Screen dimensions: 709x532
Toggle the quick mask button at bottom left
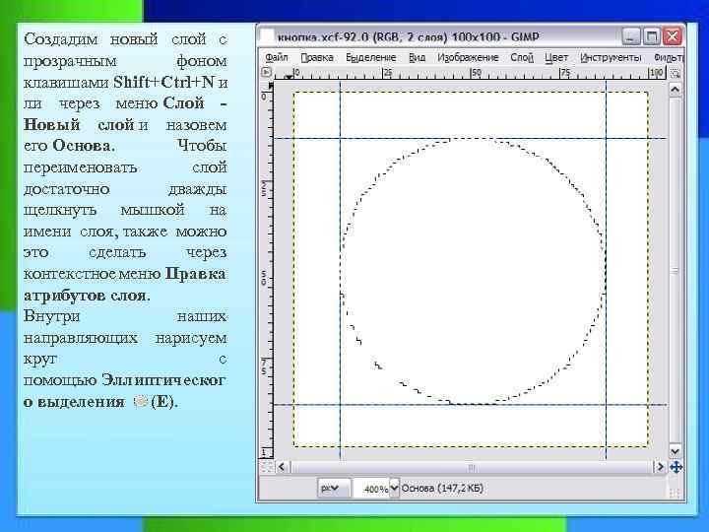[267, 466]
